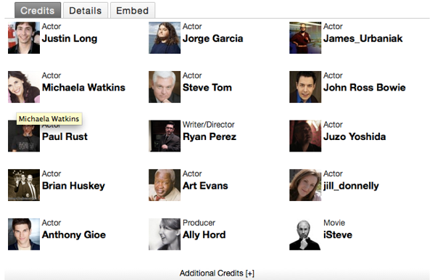435x280 pixels.
Task: Open Justin Long's profile photo
Action: tap(24, 38)
